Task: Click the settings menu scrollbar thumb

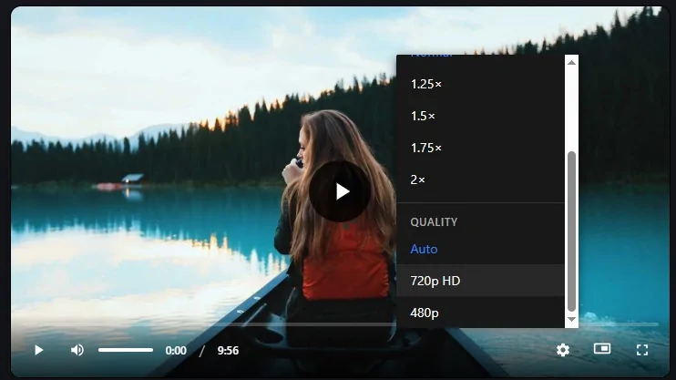Action: tap(571, 231)
